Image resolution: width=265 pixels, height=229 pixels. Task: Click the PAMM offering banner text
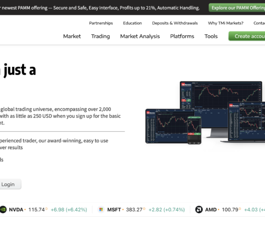tap(100, 8)
